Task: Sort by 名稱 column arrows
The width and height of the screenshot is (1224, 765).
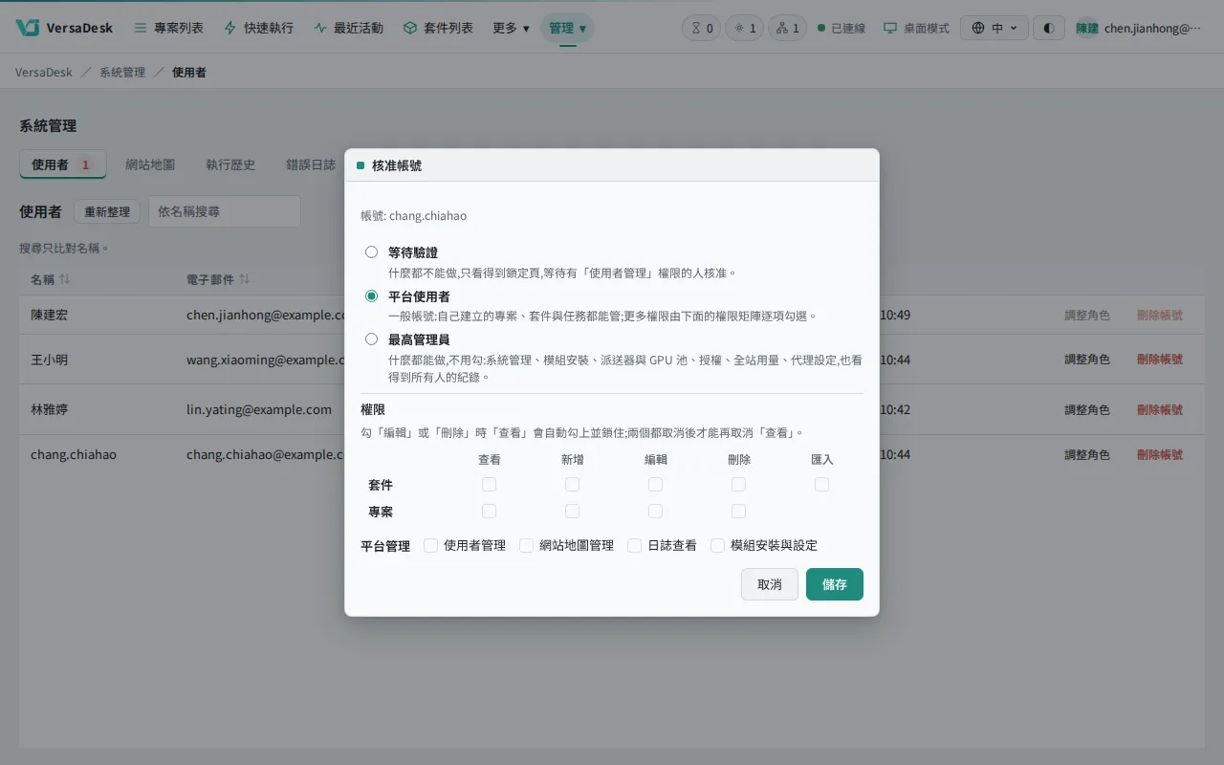Action: pos(64,279)
